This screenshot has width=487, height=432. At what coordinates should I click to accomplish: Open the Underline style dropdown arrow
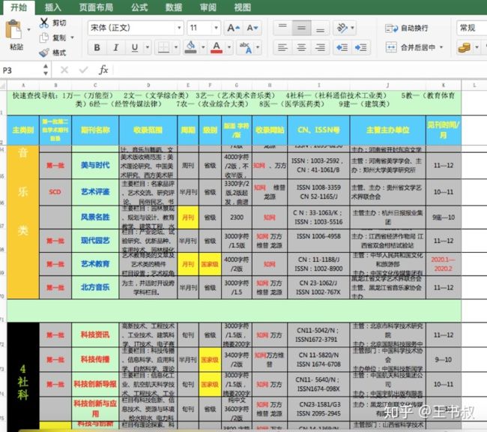148,47
